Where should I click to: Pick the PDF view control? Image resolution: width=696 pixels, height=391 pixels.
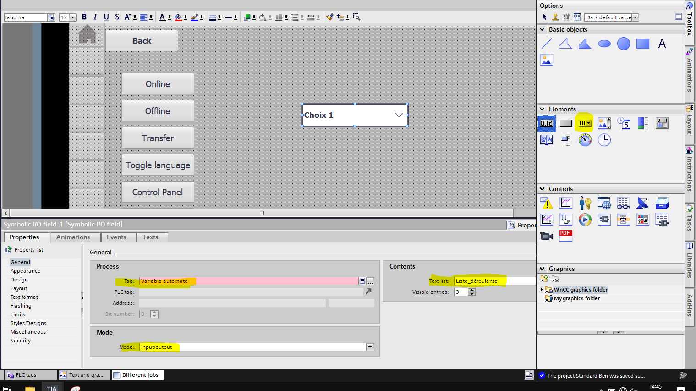(x=565, y=236)
